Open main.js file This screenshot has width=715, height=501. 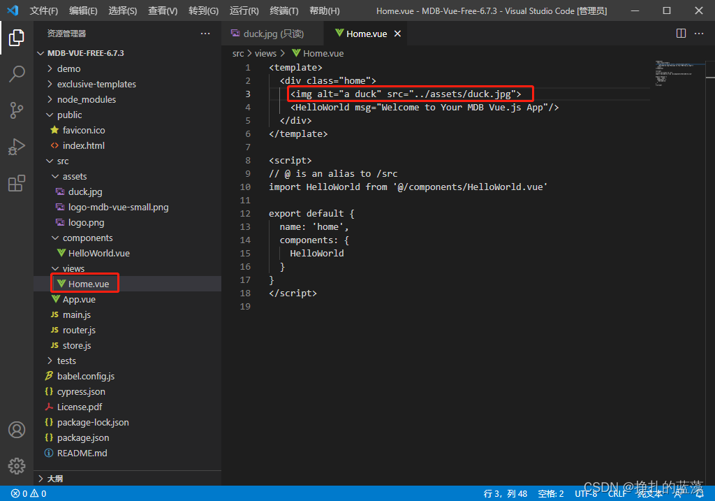point(77,315)
